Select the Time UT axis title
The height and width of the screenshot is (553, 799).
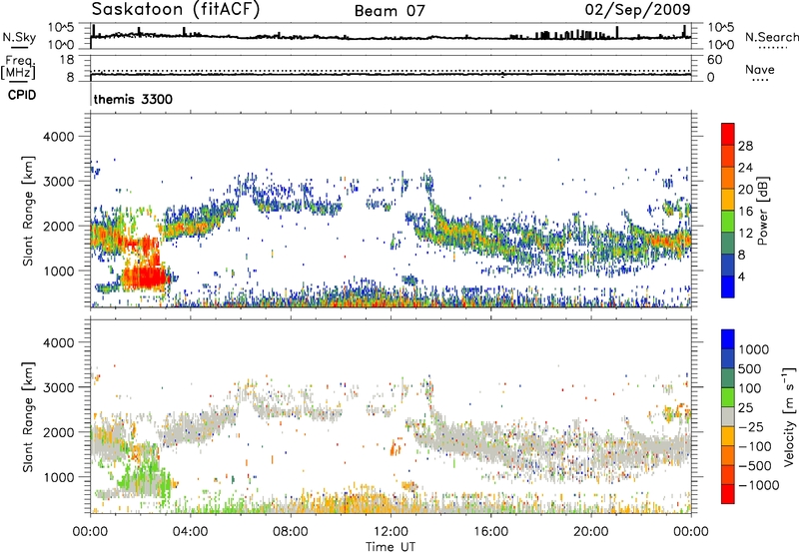point(391,547)
